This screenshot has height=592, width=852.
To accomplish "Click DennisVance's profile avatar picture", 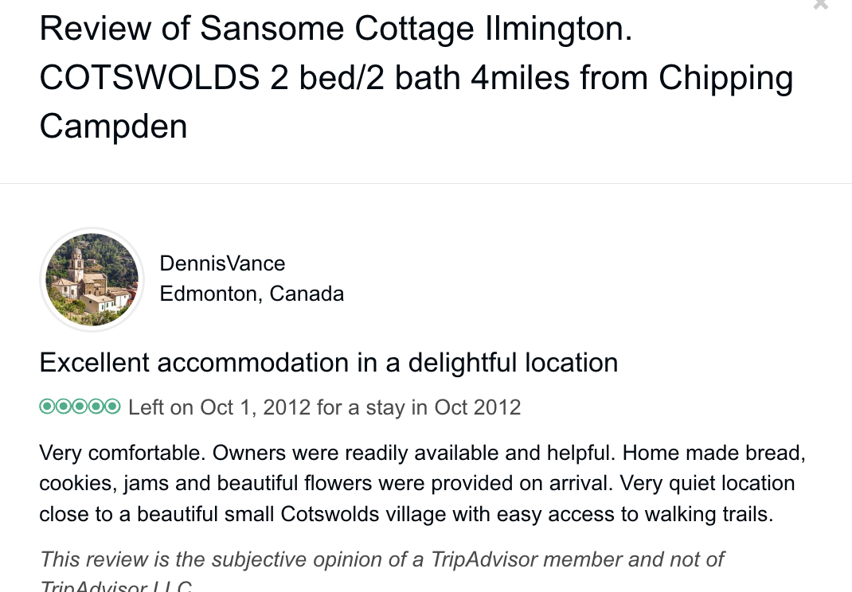I will point(92,279).
